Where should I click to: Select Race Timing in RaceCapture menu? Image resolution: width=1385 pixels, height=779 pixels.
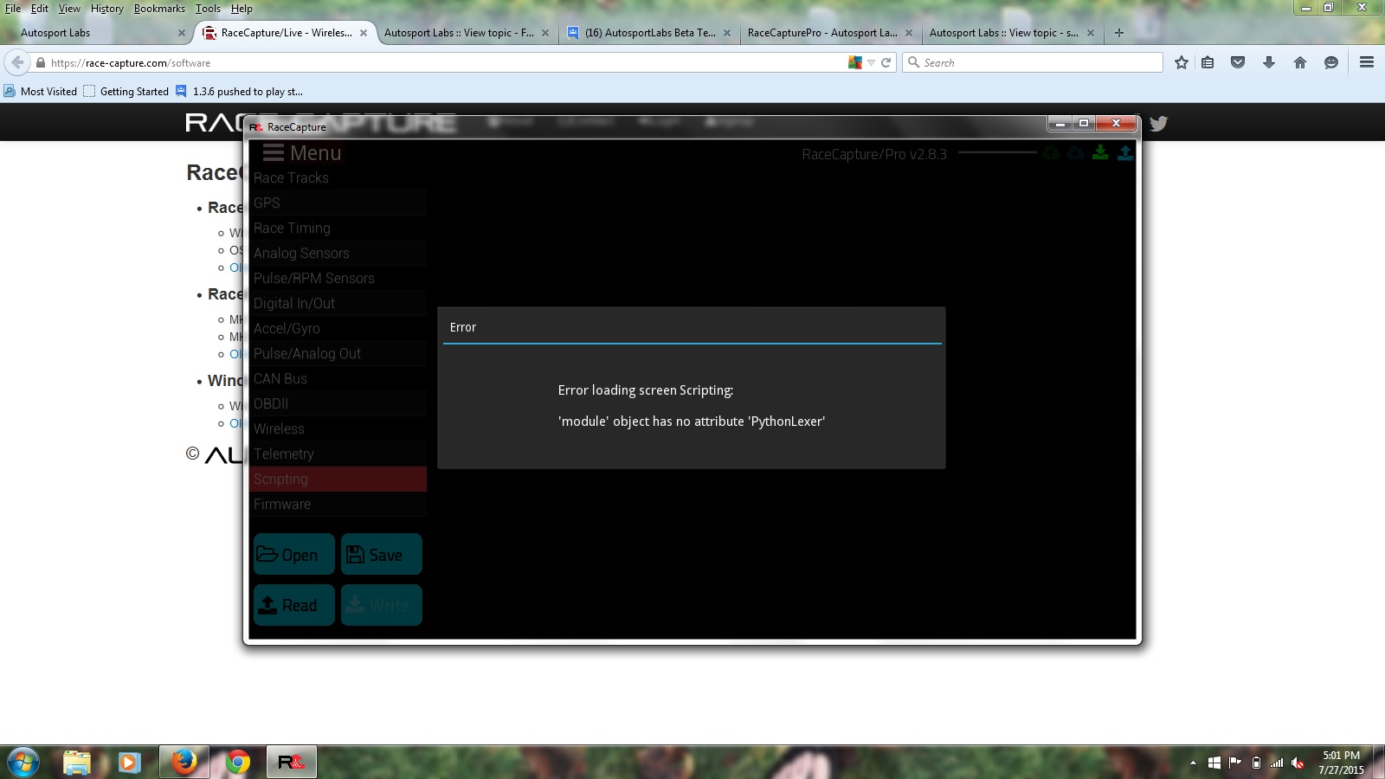pyautogui.click(x=338, y=228)
